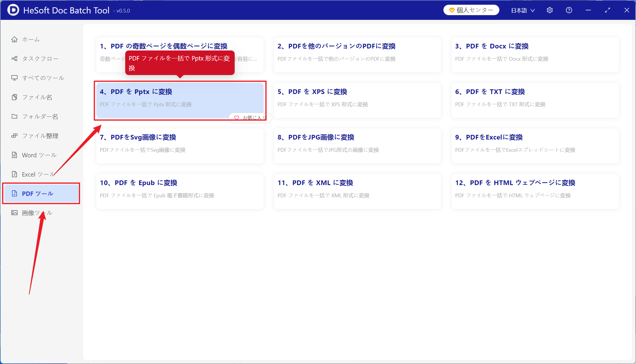
Task: Click the HeSoft logo icon
Action: pos(13,10)
